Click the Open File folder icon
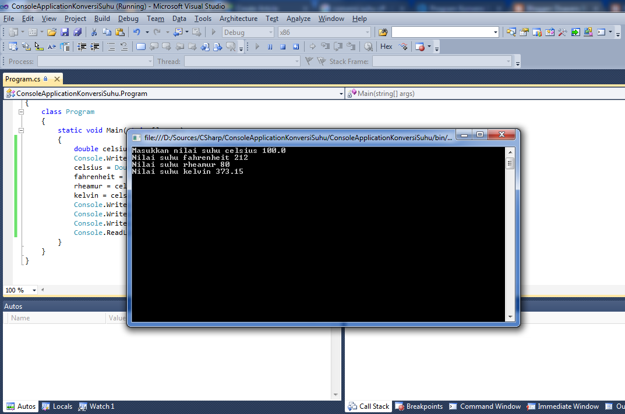This screenshot has height=414, width=625. pos(52,32)
